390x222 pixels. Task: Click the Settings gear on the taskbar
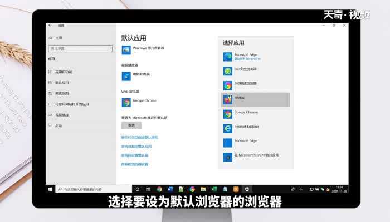(x=247, y=189)
